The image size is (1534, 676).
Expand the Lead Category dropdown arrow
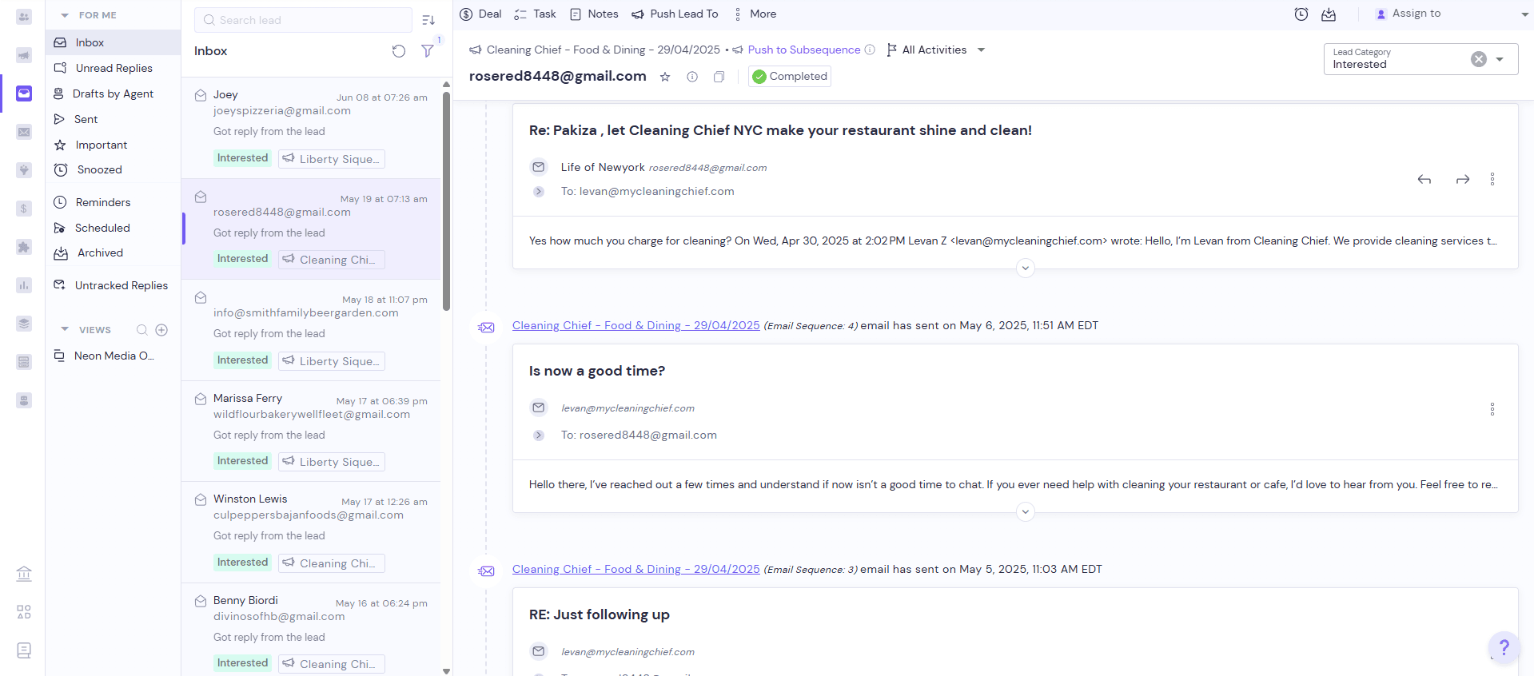tap(1500, 59)
